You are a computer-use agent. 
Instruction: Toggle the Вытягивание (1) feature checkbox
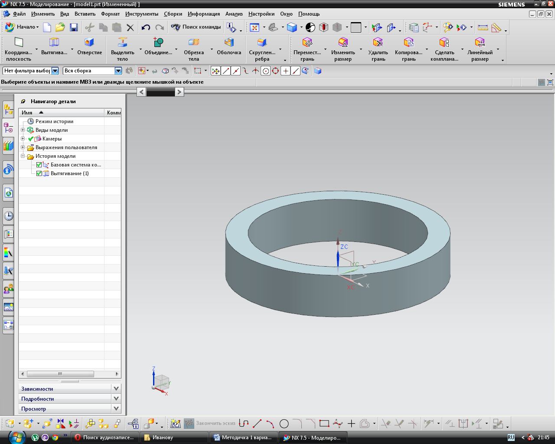click(x=39, y=173)
